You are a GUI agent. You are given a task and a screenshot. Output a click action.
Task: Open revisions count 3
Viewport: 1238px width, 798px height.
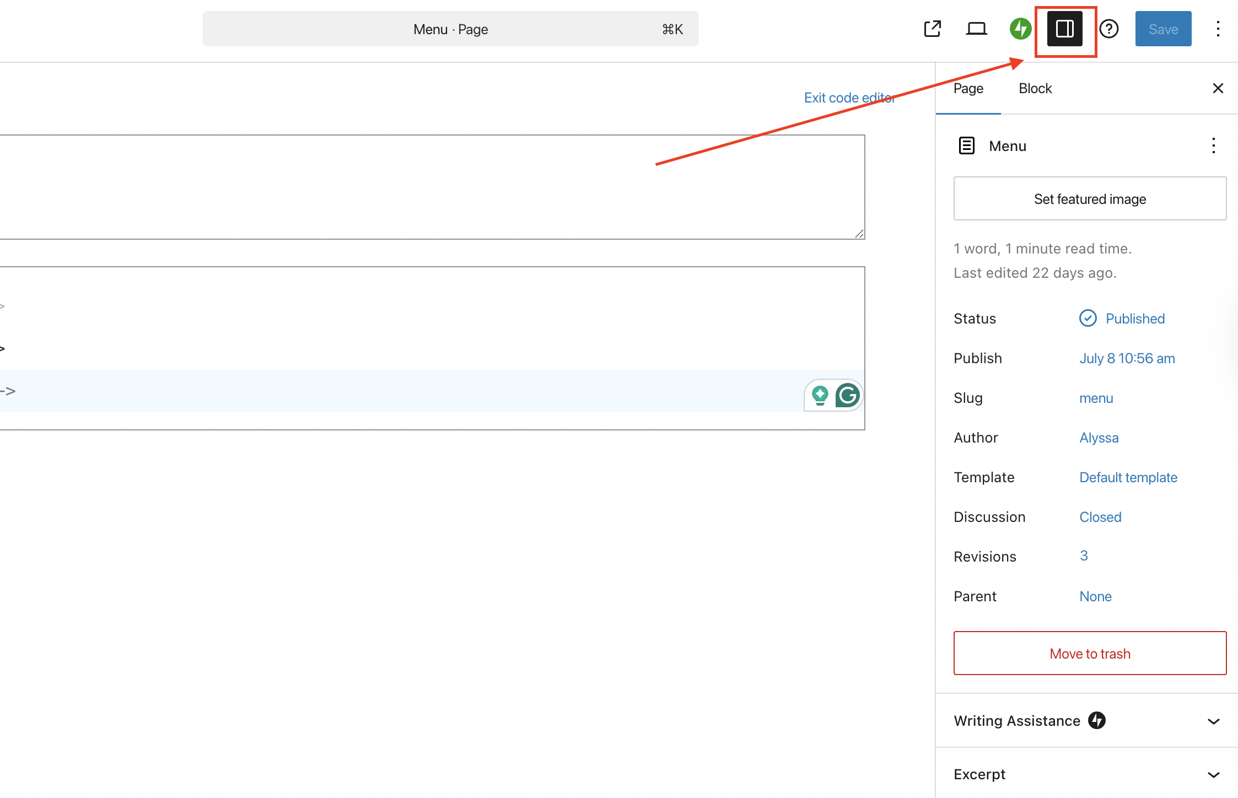tap(1084, 556)
